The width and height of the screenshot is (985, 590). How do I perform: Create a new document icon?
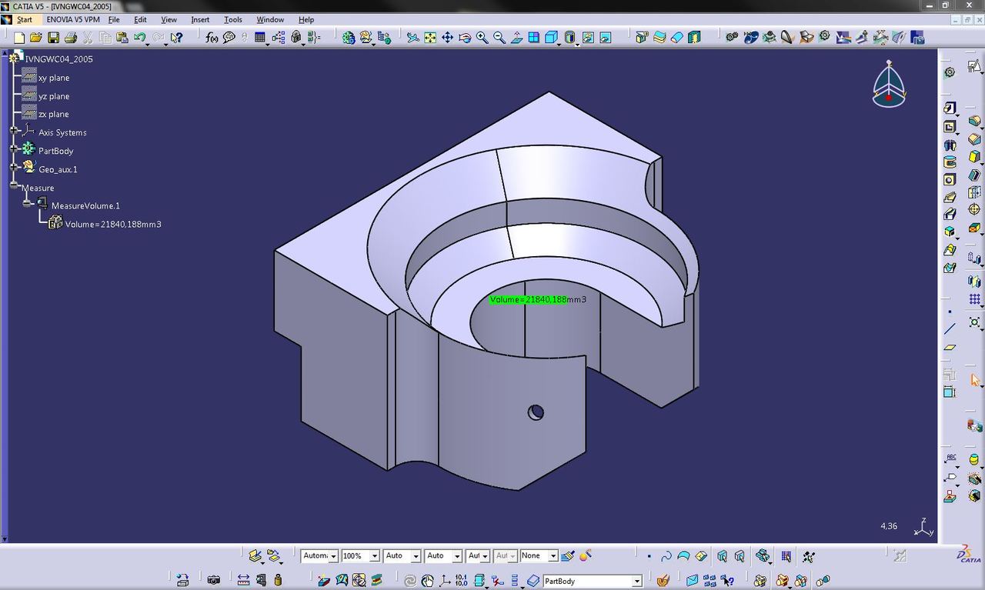19,38
